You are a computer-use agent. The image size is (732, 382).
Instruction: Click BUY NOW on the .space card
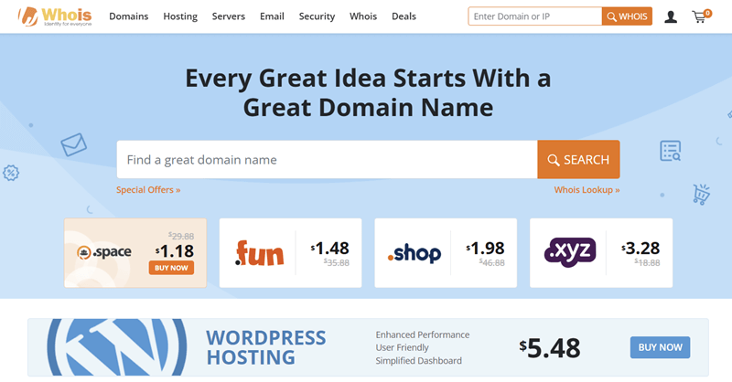coord(171,268)
